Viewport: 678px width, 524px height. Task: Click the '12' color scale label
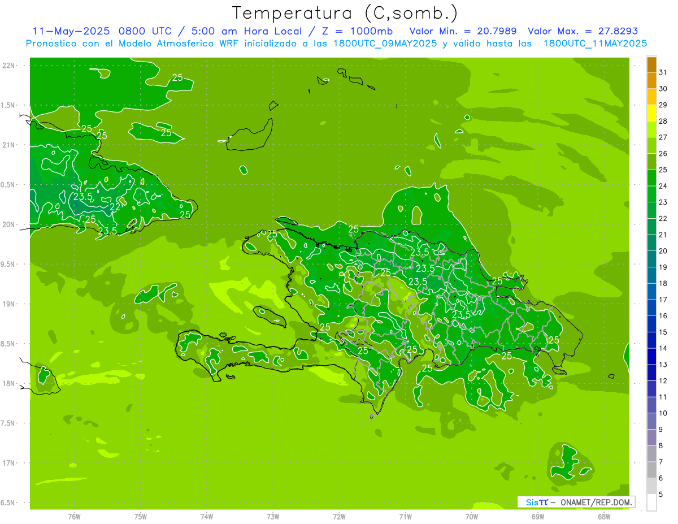(x=663, y=381)
